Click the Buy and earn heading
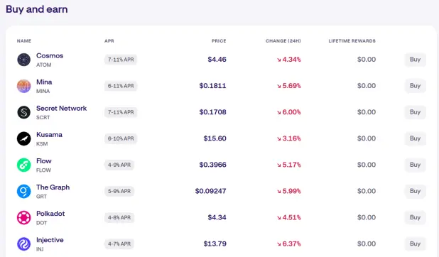Screen dimensions: 439x257 coord(37,9)
